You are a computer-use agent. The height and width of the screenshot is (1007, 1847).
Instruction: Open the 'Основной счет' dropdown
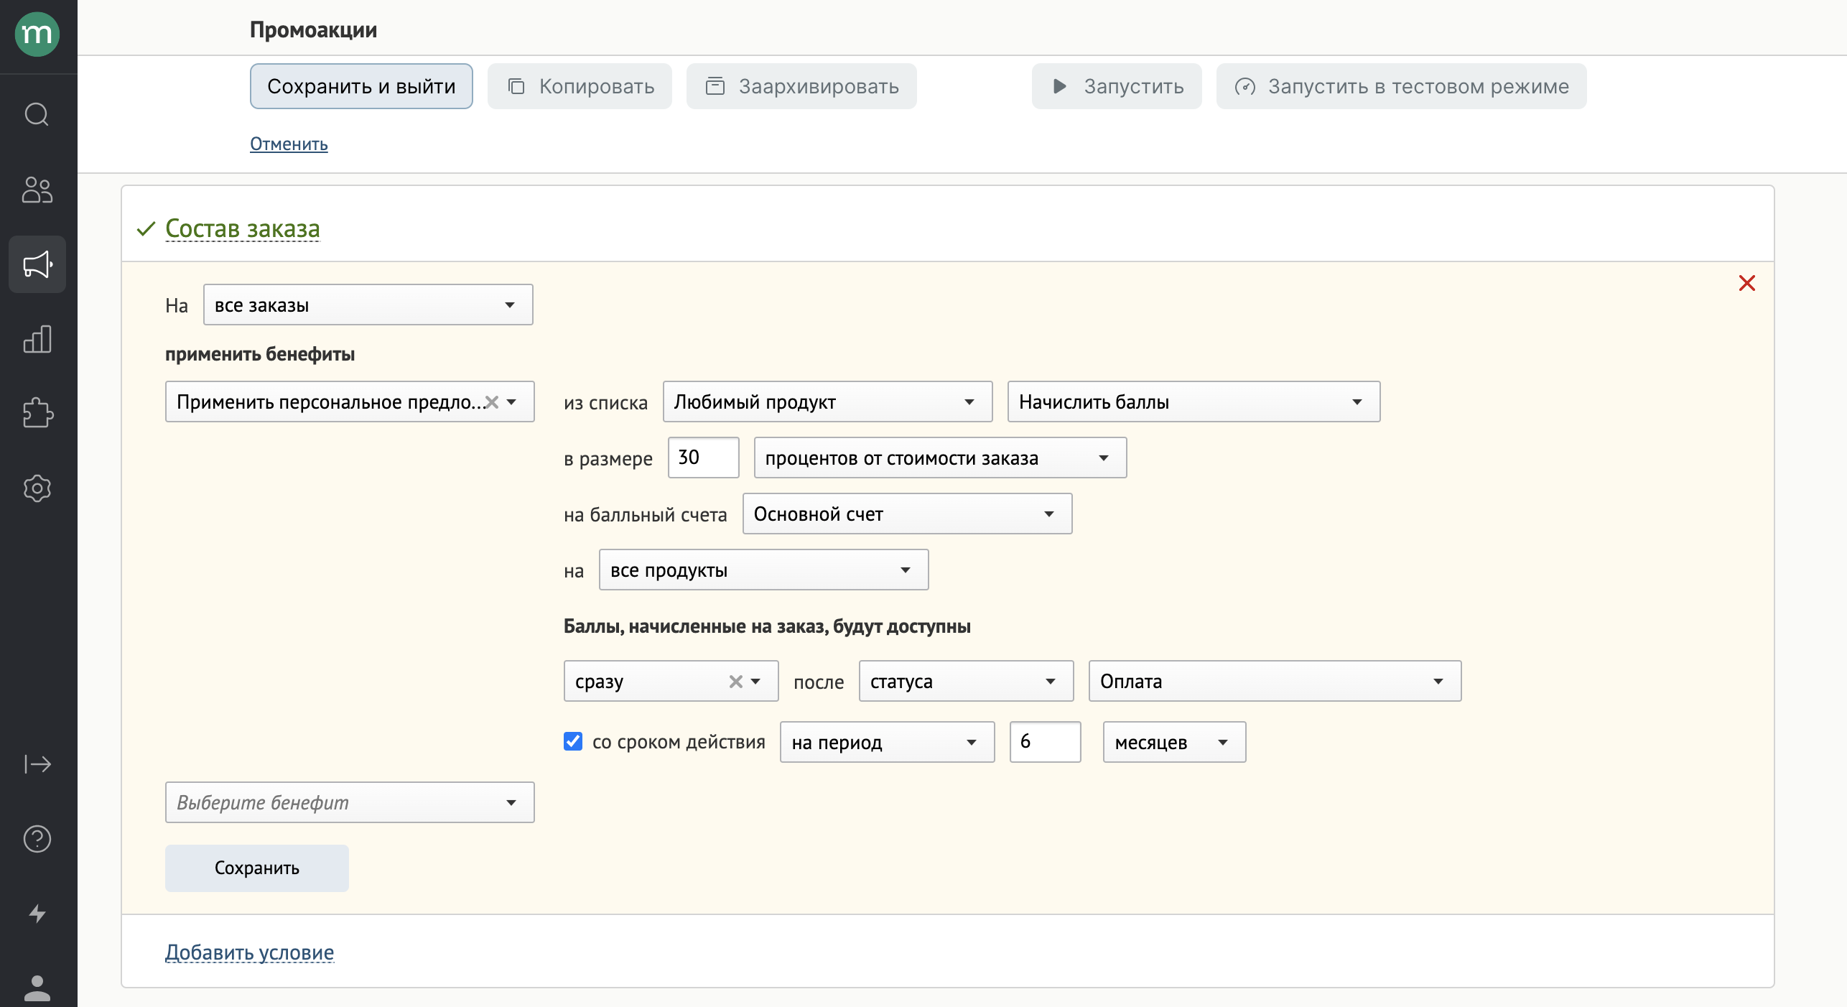(x=908, y=514)
